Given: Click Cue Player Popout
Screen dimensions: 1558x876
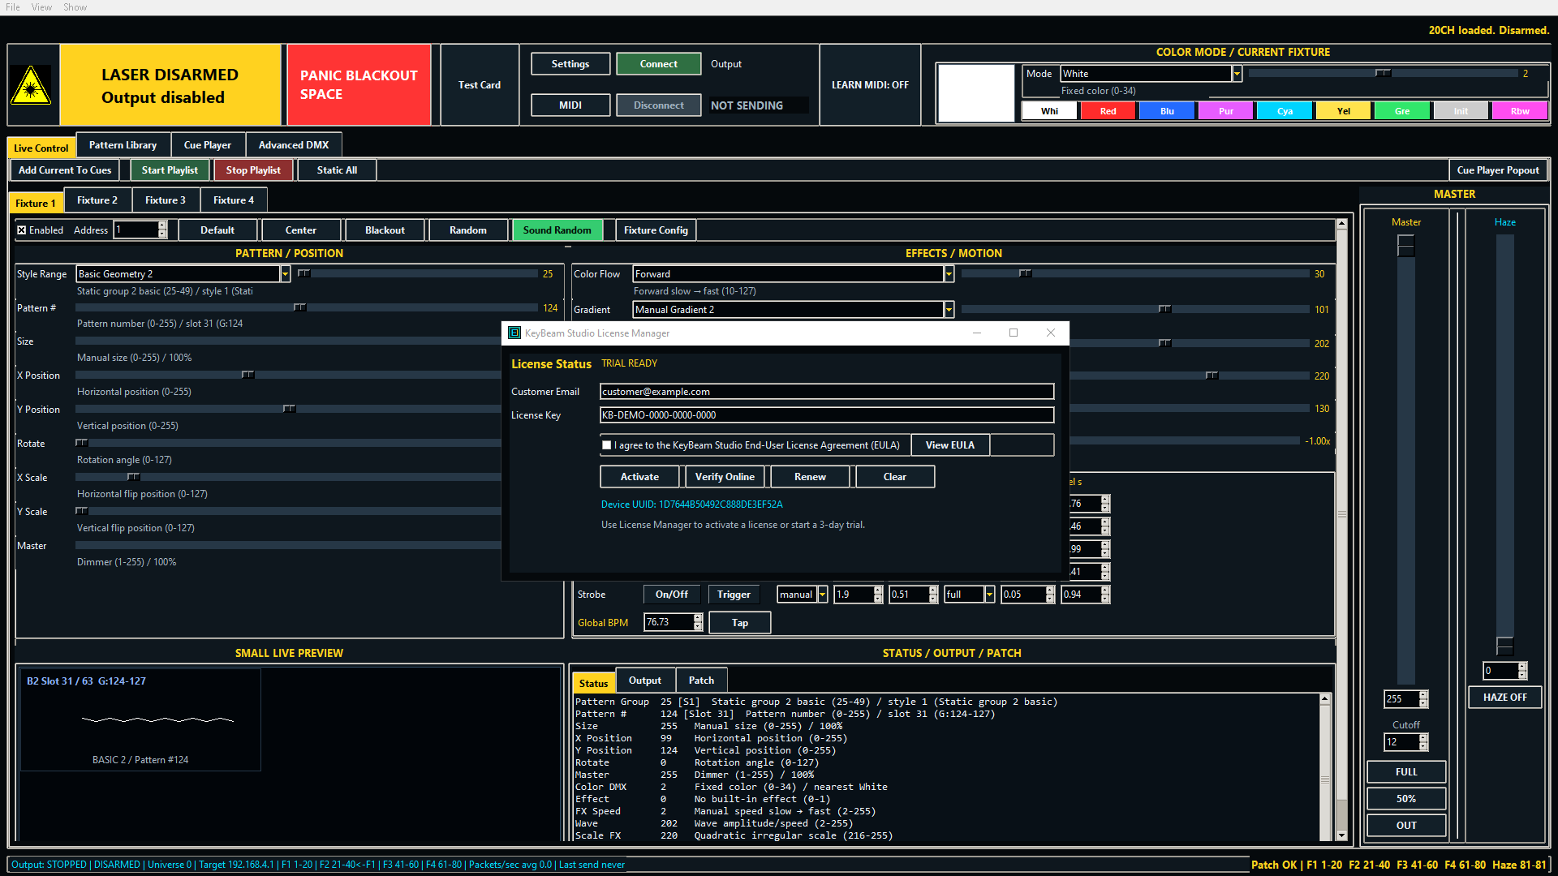Looking at the screenshot, I should point(1498,170).
